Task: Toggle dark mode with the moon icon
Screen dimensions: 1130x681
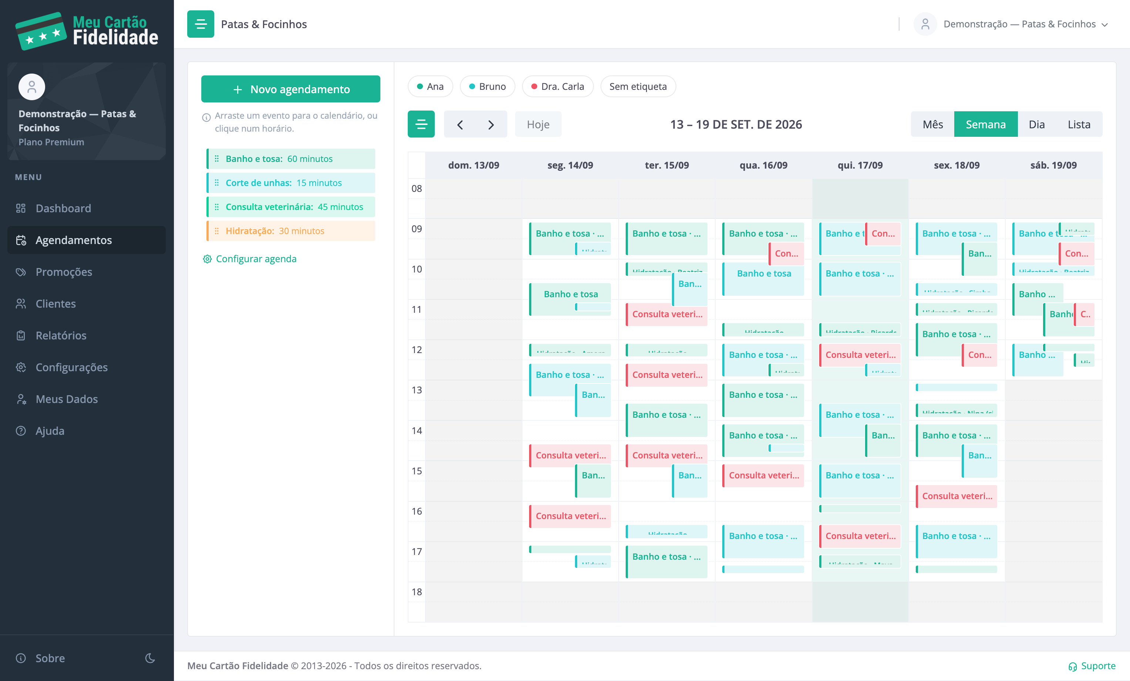Action: [150, 658]
